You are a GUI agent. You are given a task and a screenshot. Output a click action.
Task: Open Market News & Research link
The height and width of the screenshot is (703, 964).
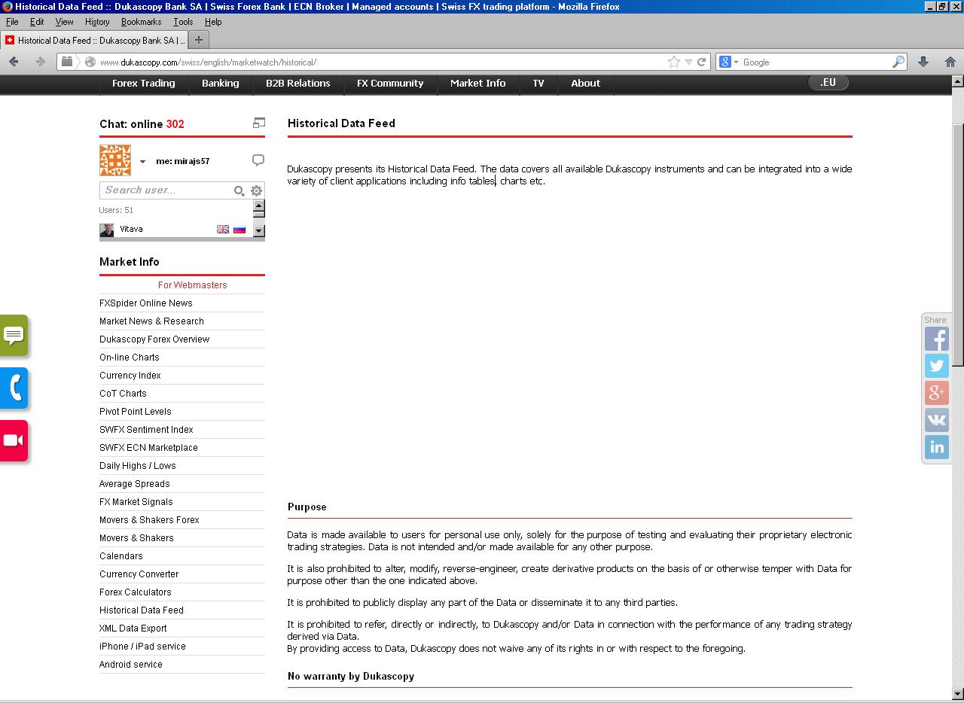[x=151, y=321]
